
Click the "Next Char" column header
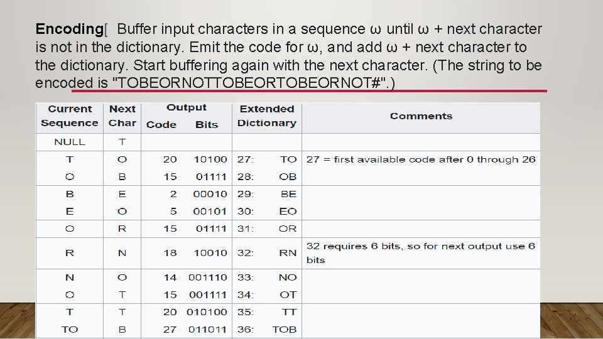[122, 116]
